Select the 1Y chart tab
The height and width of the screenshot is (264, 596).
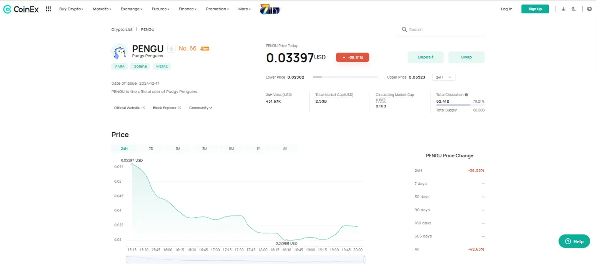tap(258, 148)
